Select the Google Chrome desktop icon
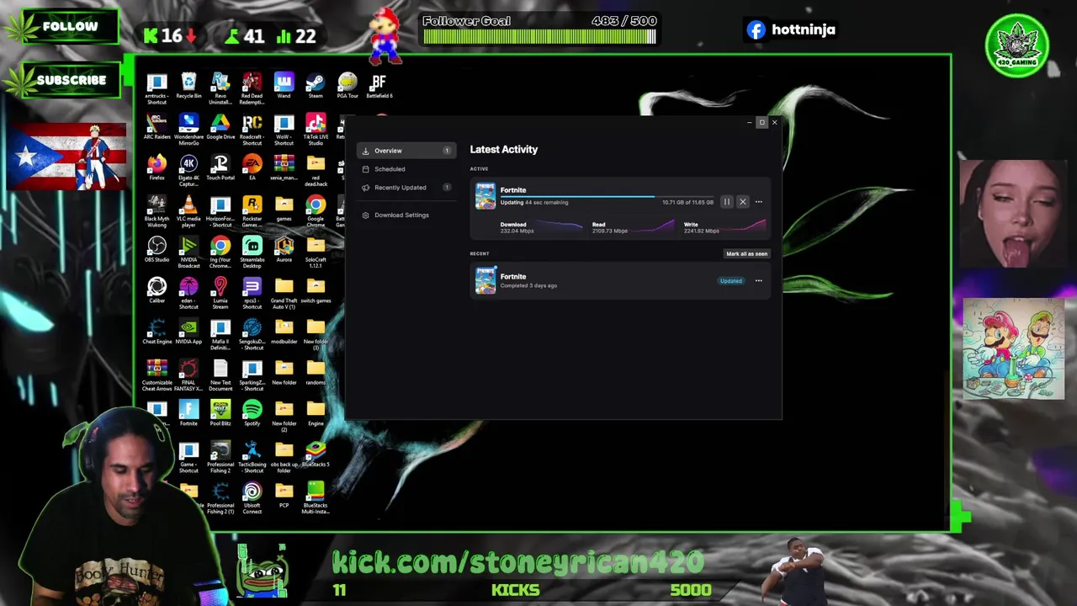1077x606 pixels. (316, 211)
